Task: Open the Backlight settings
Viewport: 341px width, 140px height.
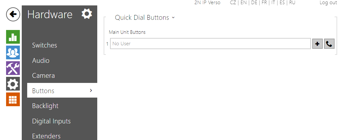Action: (x=45, y=106)
